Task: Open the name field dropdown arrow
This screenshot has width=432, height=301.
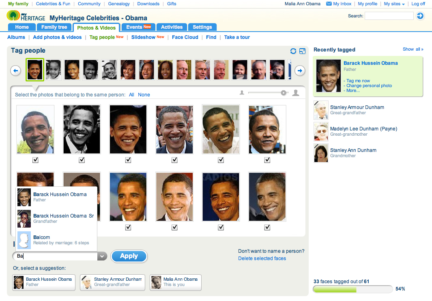Action: point(102,256)
